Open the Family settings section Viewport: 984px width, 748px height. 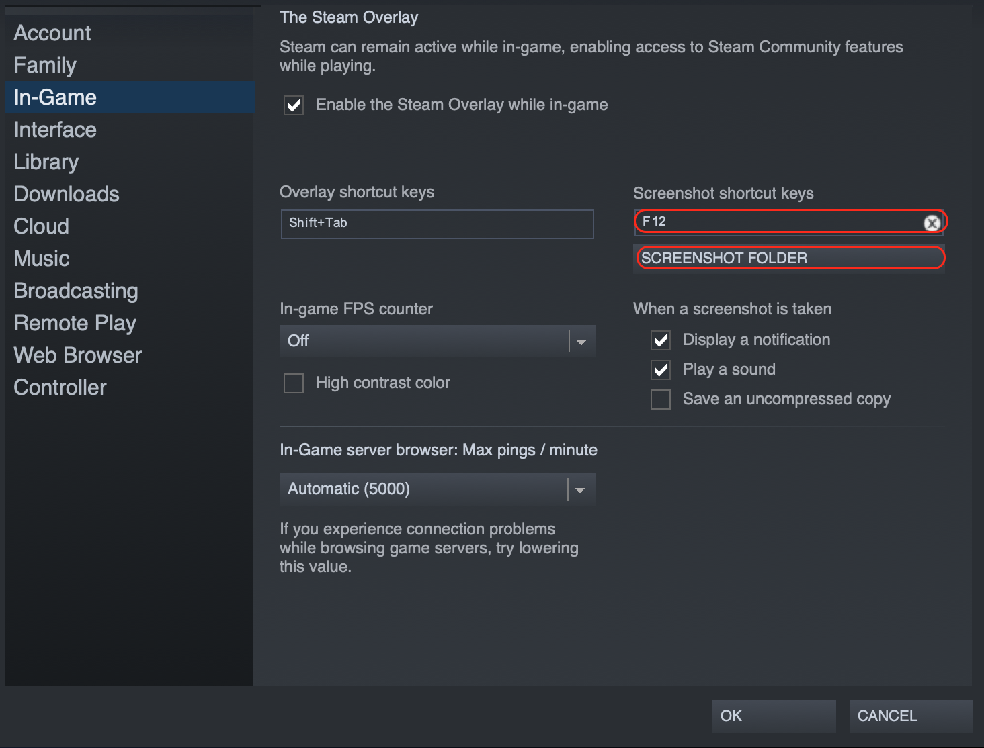130,65
